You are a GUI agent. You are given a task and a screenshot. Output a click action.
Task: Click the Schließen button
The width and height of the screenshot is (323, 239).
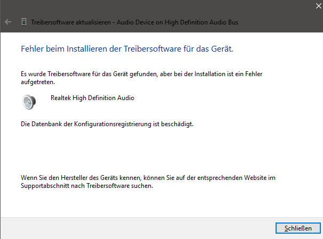tap(298, 228)
